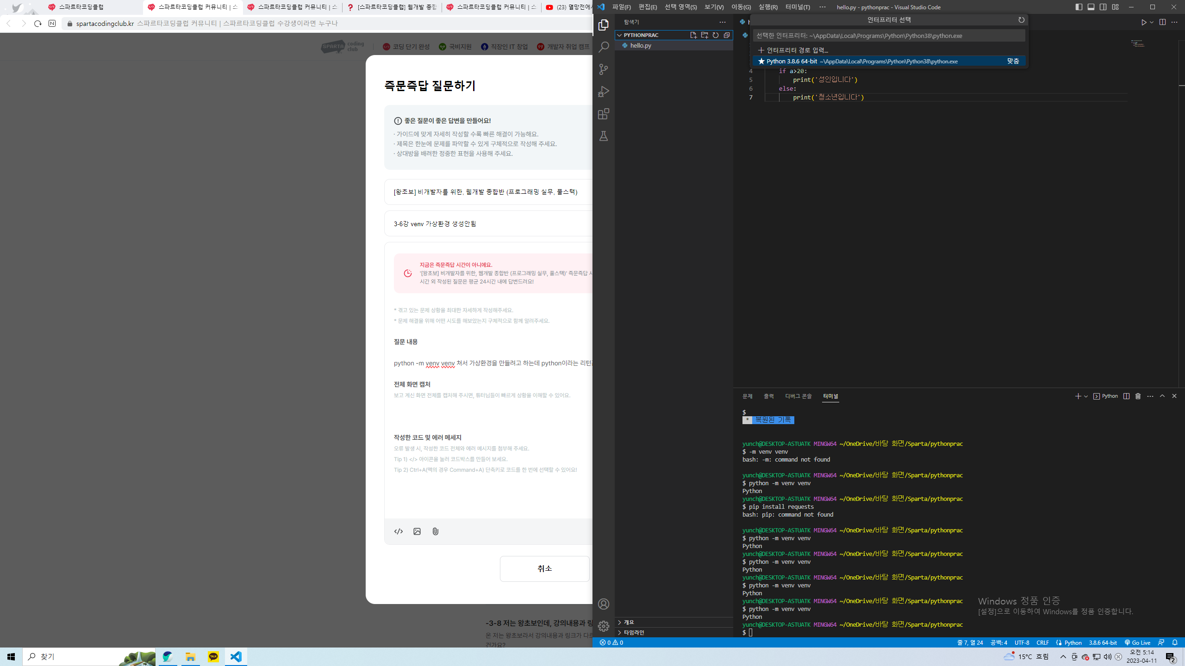Refresh the interpreter list
1185x666 pixels.
pos(1021,20)
